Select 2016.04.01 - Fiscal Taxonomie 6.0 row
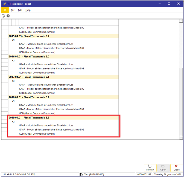Screen dimensions: 184x177 [x=63, y=57]
